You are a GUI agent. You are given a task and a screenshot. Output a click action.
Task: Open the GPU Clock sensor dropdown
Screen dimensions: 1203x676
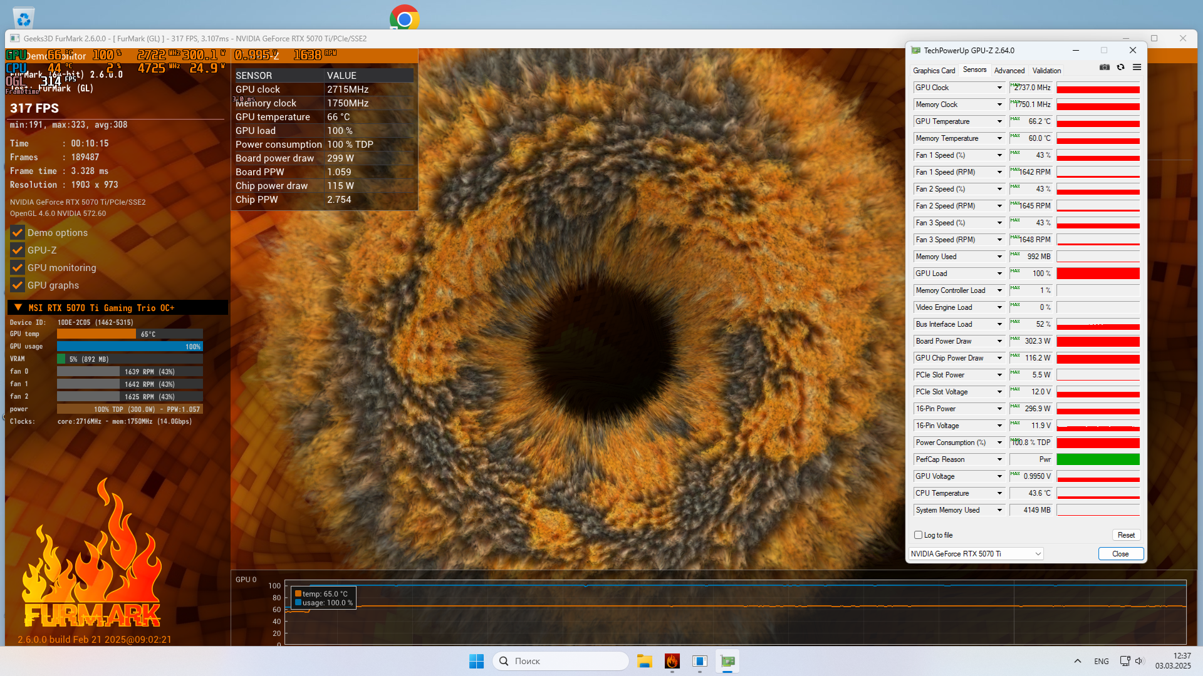pos(999,88)
